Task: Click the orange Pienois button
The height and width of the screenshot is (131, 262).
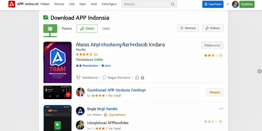Action: click(215, 92)
